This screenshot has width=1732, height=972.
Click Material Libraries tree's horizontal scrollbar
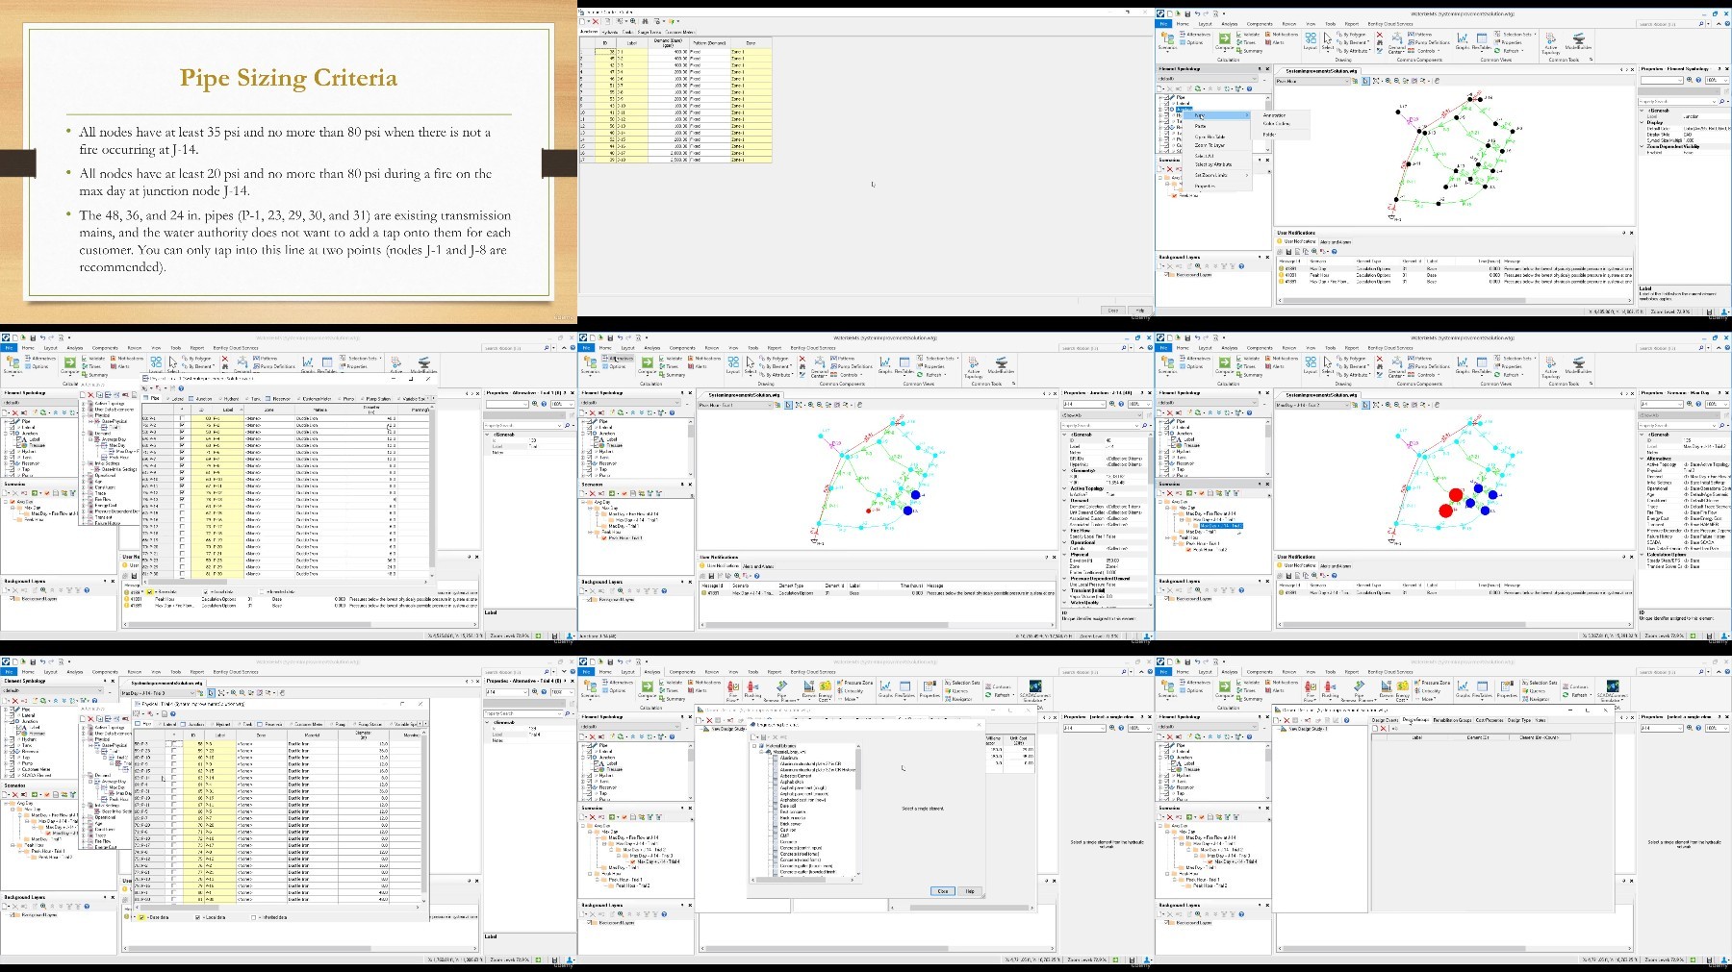[802, 880]
